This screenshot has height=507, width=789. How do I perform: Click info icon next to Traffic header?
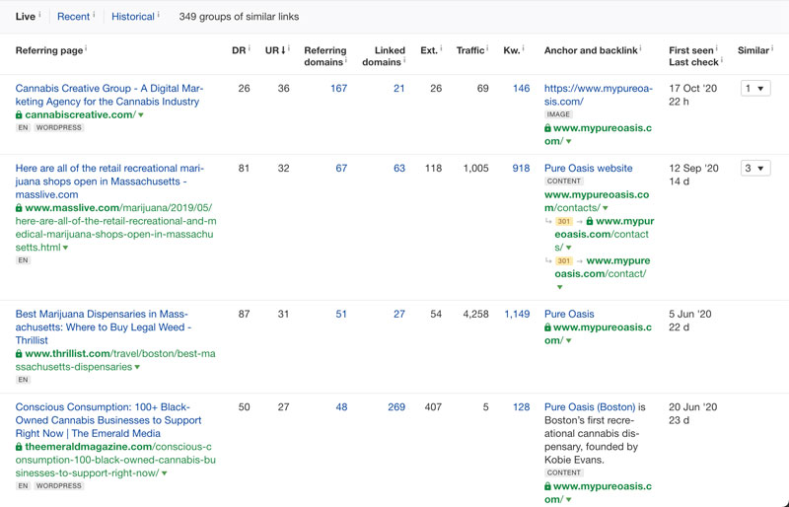click(487, 48)
